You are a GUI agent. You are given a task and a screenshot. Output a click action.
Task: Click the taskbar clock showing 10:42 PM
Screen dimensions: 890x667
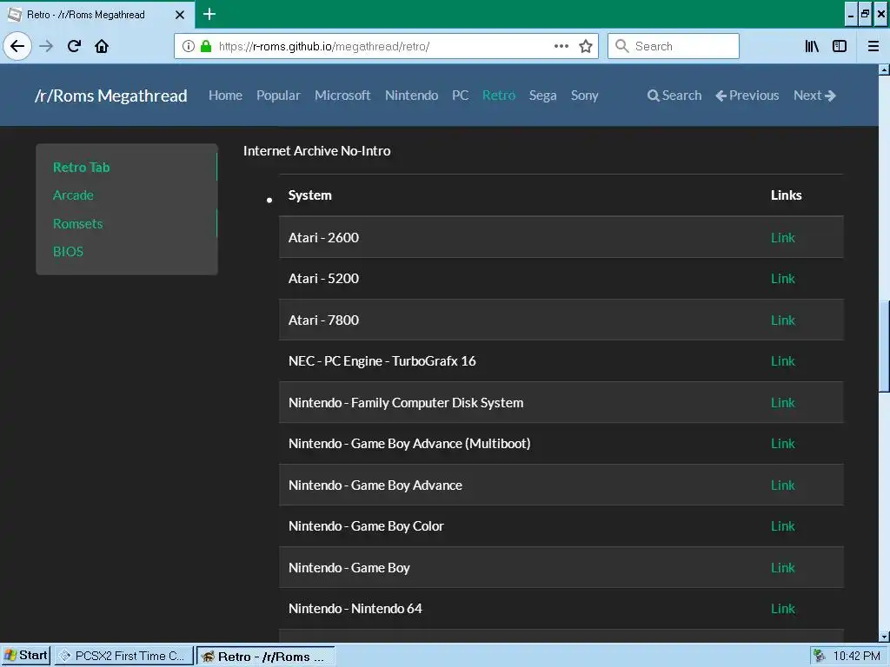pyautogui.click(x=856, y=657)
